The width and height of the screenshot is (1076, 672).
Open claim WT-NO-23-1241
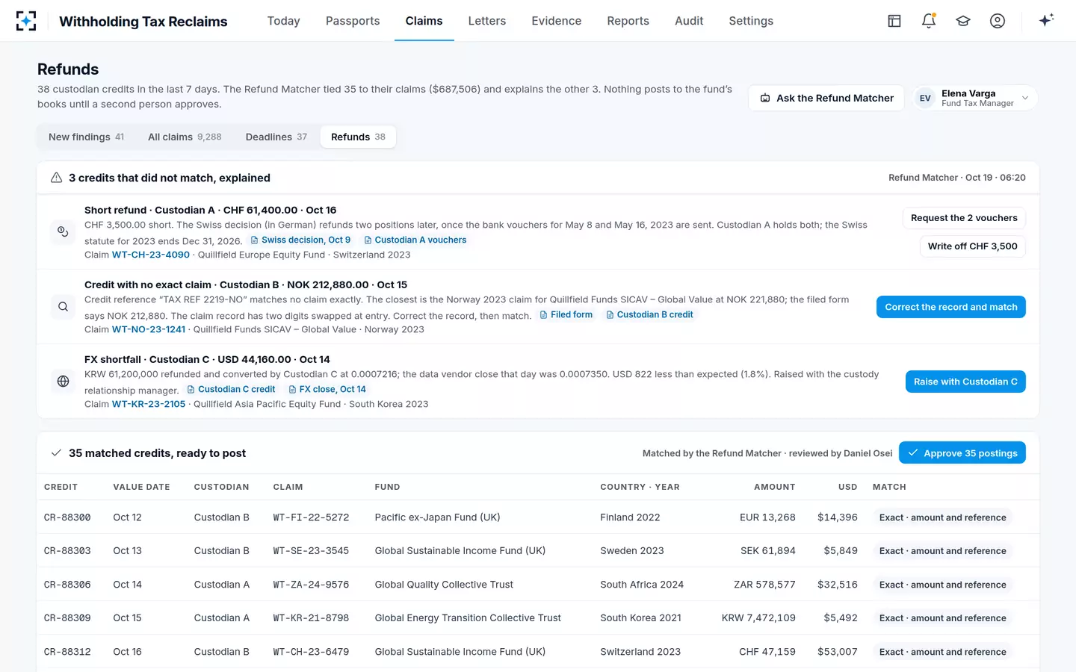pyautogui.click(x=149, y=329)
